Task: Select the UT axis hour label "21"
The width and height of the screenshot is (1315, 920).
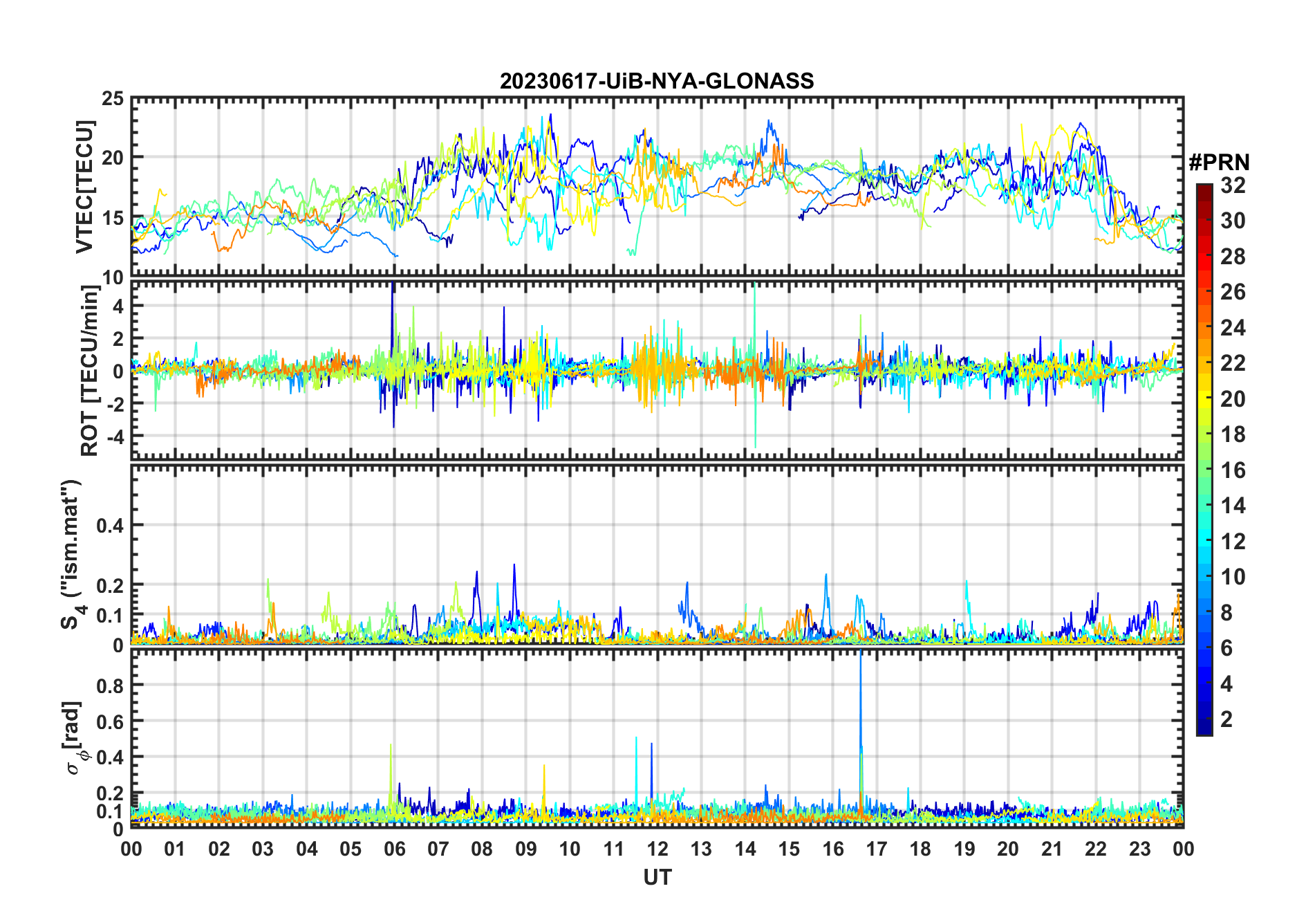Action: tap(1052, 849)
